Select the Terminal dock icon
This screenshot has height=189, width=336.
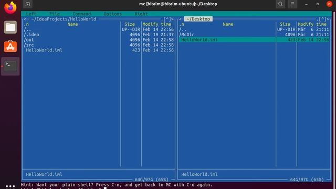[10, 66]
